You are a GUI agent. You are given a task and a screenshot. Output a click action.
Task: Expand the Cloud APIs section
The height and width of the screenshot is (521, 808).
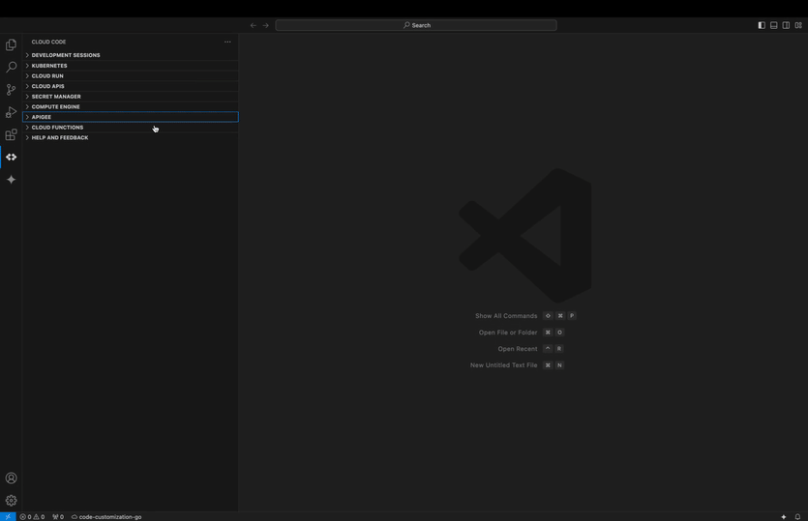point(131,86)
